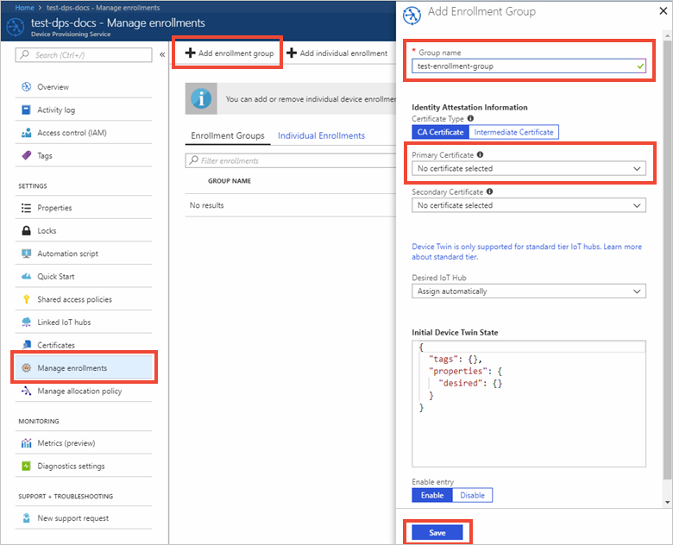Click the Diagnostics settings icon
Image resolution: width=673 pixels, height=545 pixels.
26,466
